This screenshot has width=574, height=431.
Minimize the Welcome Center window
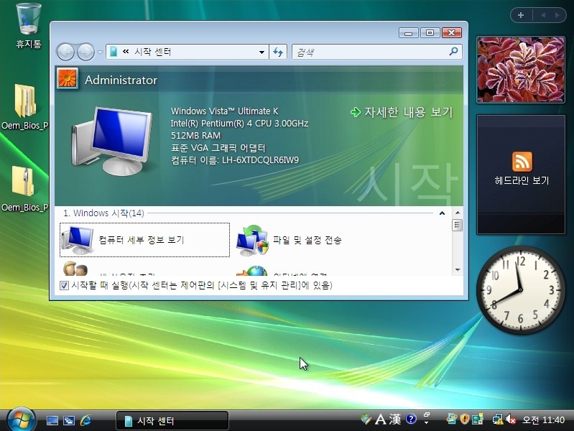click(409, 33)
